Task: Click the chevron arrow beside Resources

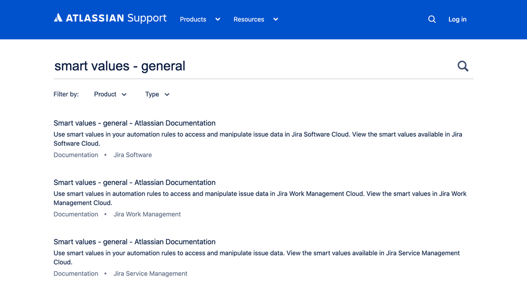Action: [x=275, y=20]
